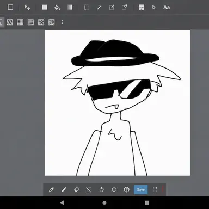Tap the red handle on bottom bar
209x209 pixels.
coord(163,189)
